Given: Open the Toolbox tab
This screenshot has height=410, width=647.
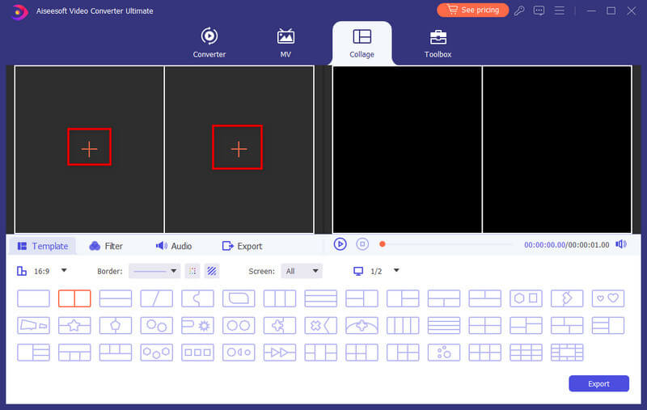Looking at the screenshot, I should point(438,43).
